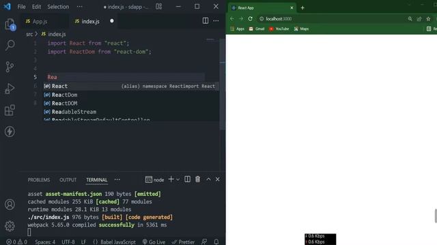Image resolution: width=437 pixels, height=245 pixels.
Task: Change encoding via UTF-8 status item
Action: (68, 242)
